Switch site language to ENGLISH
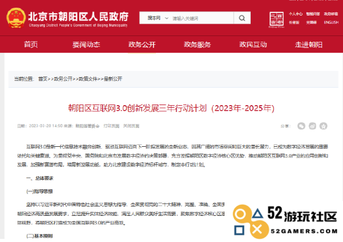This screenshot has width=343, height=242. coord(331,22)
